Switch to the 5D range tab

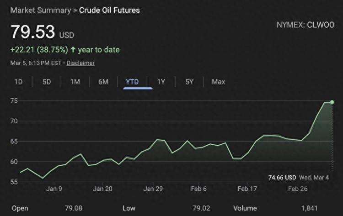pos(47,82)
